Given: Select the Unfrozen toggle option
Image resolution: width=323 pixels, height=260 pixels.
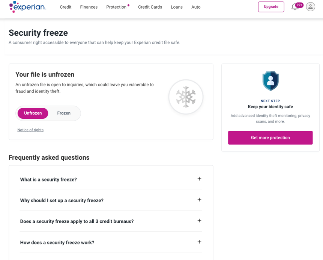Looking at the screenshot, I should (33, 113).
